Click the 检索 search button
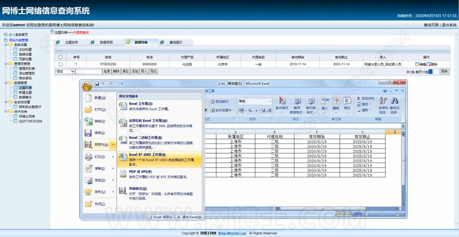 coord(107,71)
